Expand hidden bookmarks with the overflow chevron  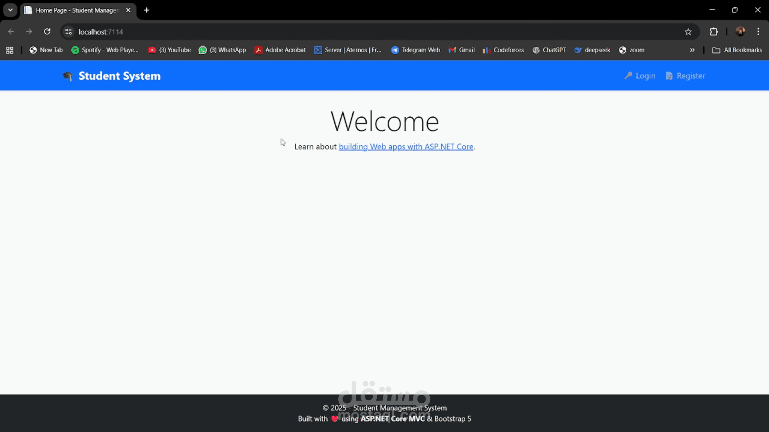(x=692, y=50)
